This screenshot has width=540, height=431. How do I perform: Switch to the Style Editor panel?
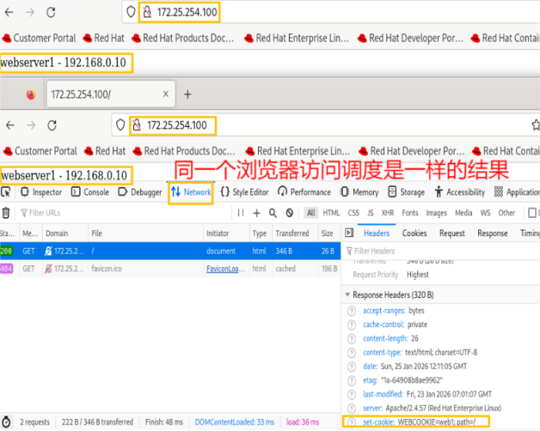[245, 192]
